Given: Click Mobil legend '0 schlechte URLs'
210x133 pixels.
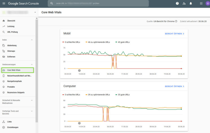Looking at the screenshot, I should point(71,42).
